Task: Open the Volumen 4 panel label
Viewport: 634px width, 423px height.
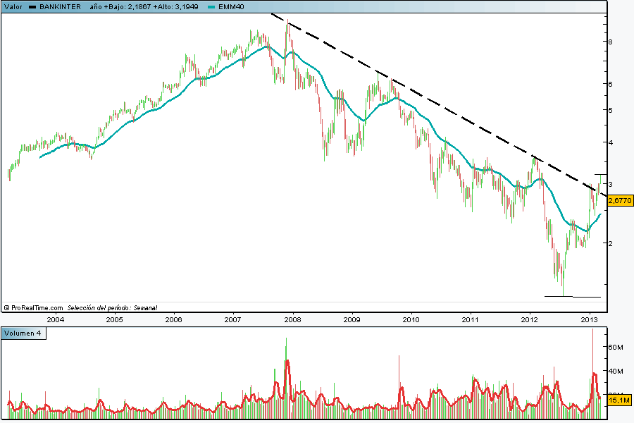Action: click(x=24, y=333)
